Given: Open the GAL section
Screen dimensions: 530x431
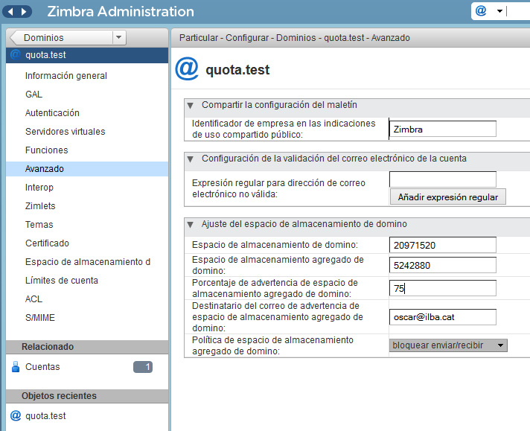Looking at the screenshot, I should (33, 95).
